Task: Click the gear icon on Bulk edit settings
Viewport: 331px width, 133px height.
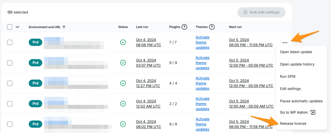Action: pyautogui.click(x=245, y=12)
